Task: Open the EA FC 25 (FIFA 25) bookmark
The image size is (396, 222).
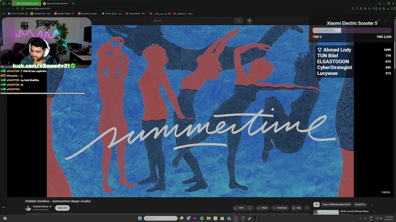Action: (18, 14)
